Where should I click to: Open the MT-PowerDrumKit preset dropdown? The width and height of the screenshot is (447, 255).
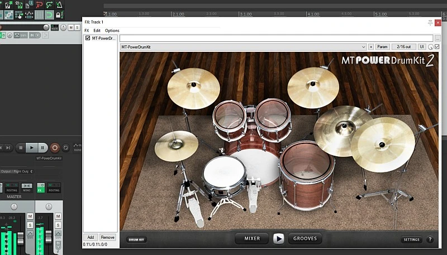pyautogui.click(x=244, y=47)
